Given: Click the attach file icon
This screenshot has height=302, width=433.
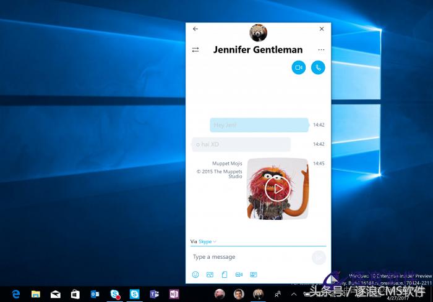Looking at the screenshot, I should (x=225, y=274).
